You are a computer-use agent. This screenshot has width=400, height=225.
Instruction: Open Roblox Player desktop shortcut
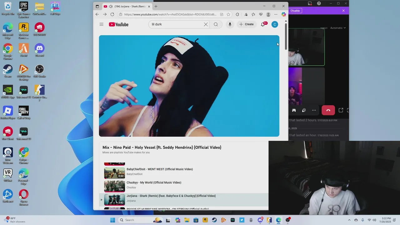tap(8, 112)
